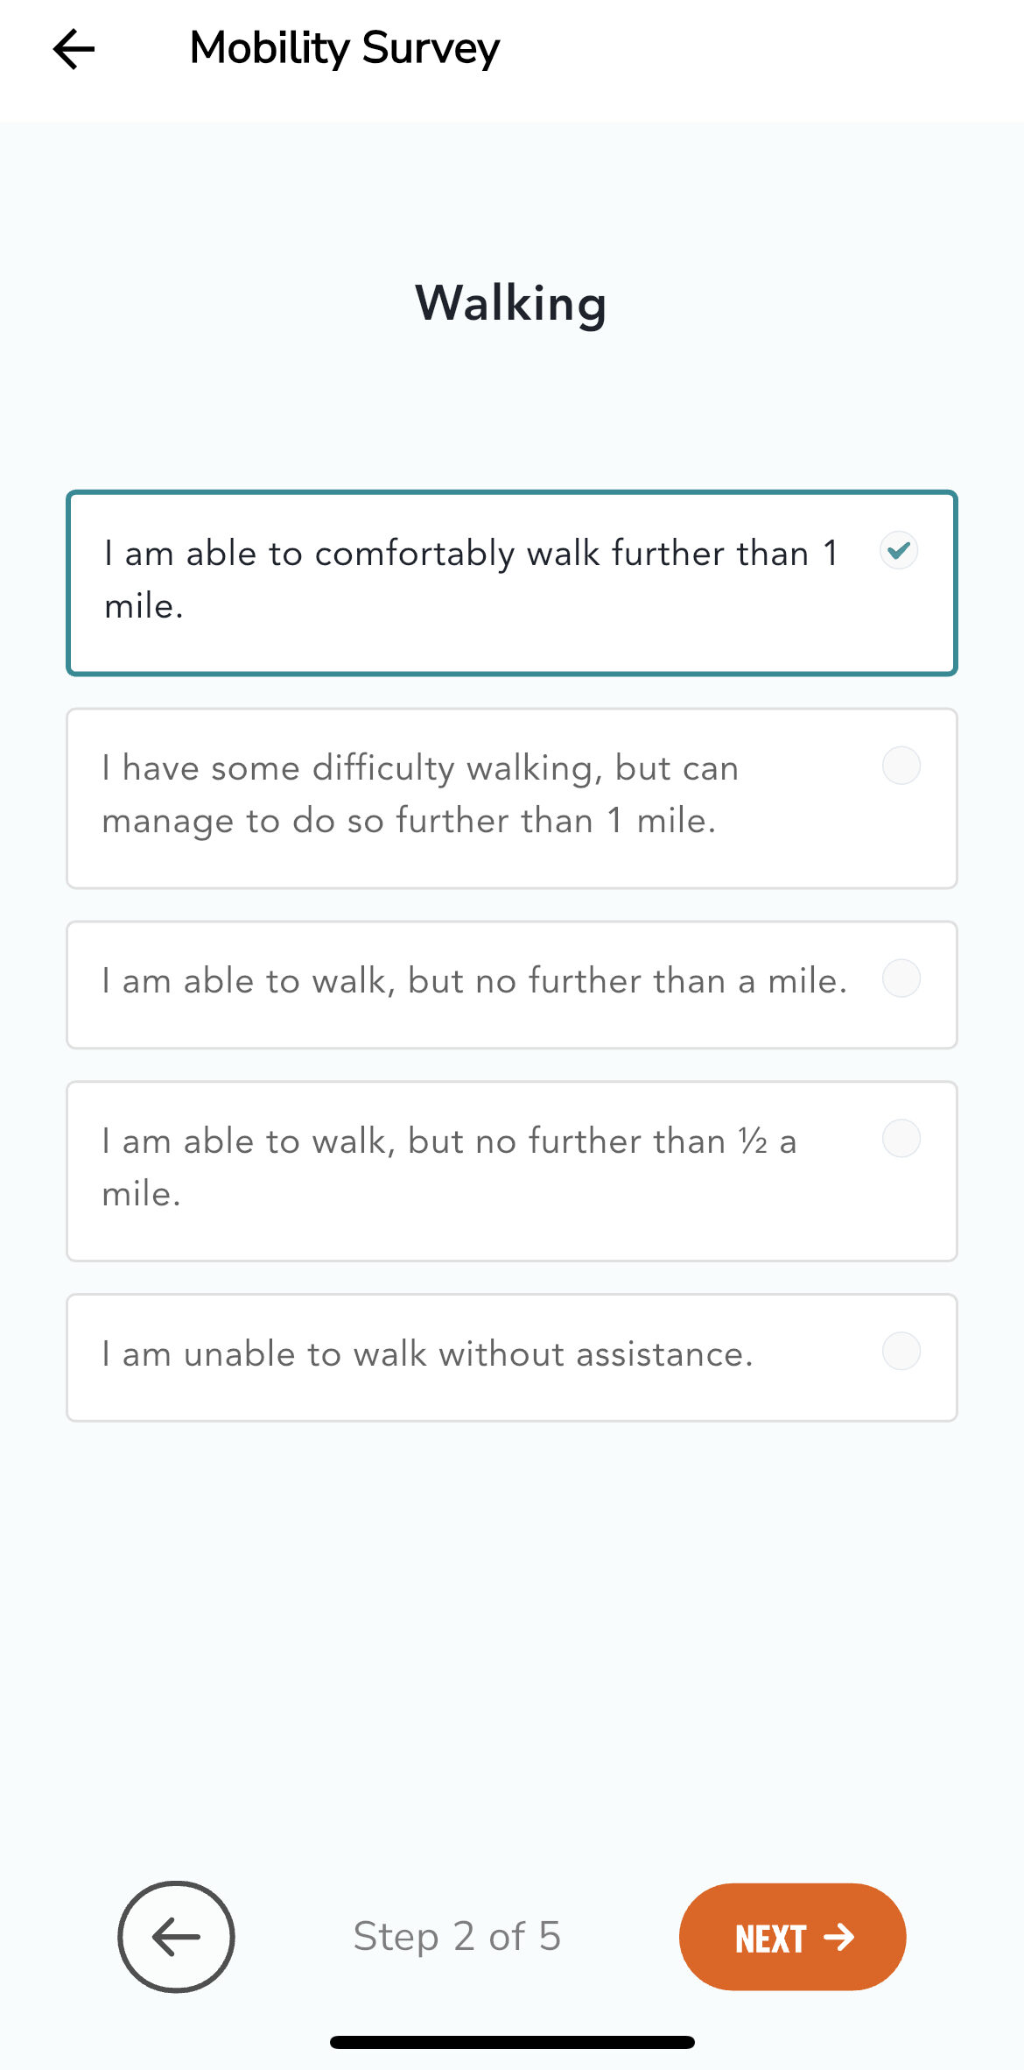Select the '½ a mile' radio circle
This screenshot has width=1024, height=2070.
(x=901, y=1139)
